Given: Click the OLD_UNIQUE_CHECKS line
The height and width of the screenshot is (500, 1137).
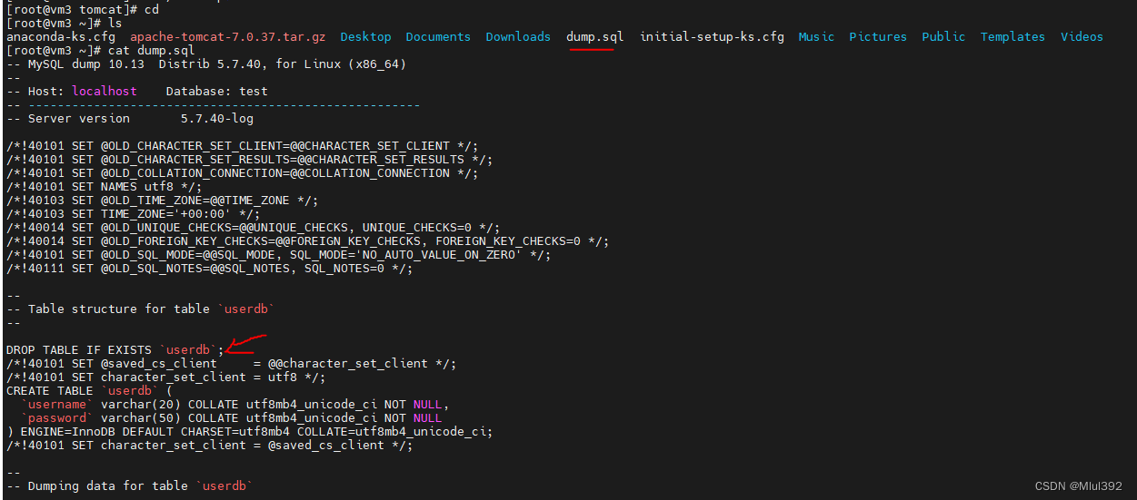Looking at the screenshot, I should (x=254, y=227).
